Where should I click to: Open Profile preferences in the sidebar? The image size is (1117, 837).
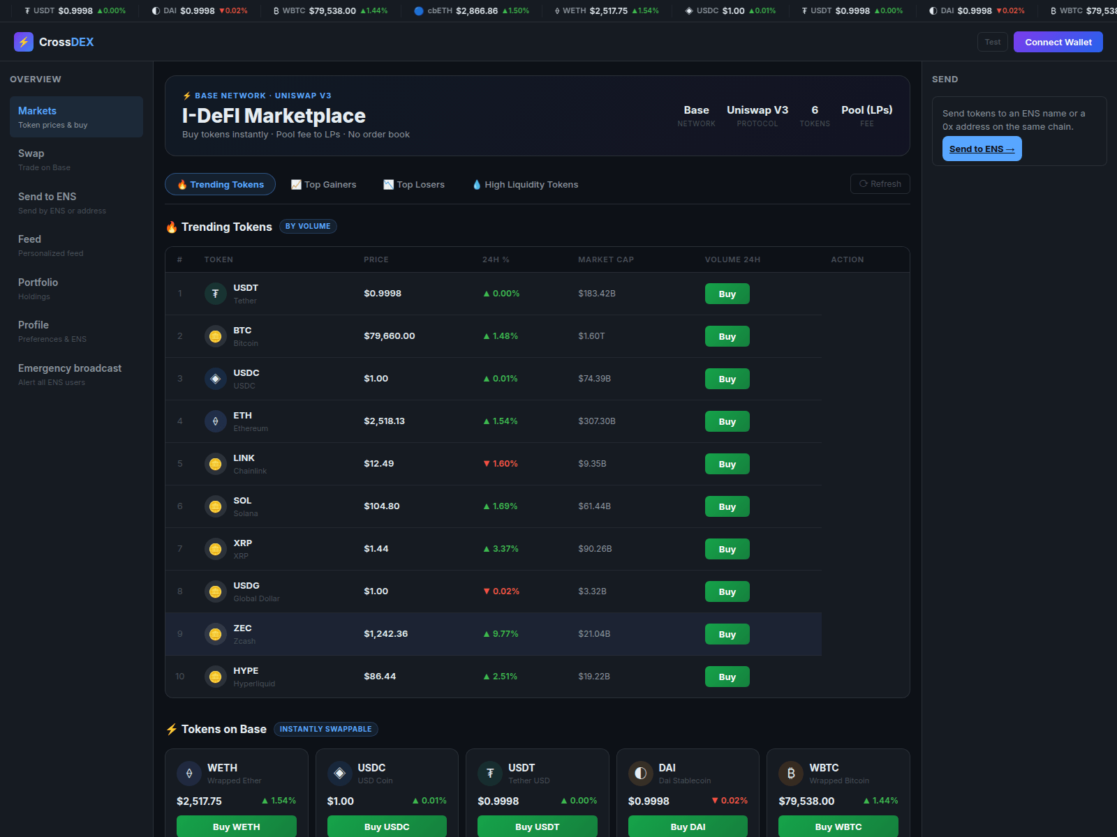pos(76,331)
